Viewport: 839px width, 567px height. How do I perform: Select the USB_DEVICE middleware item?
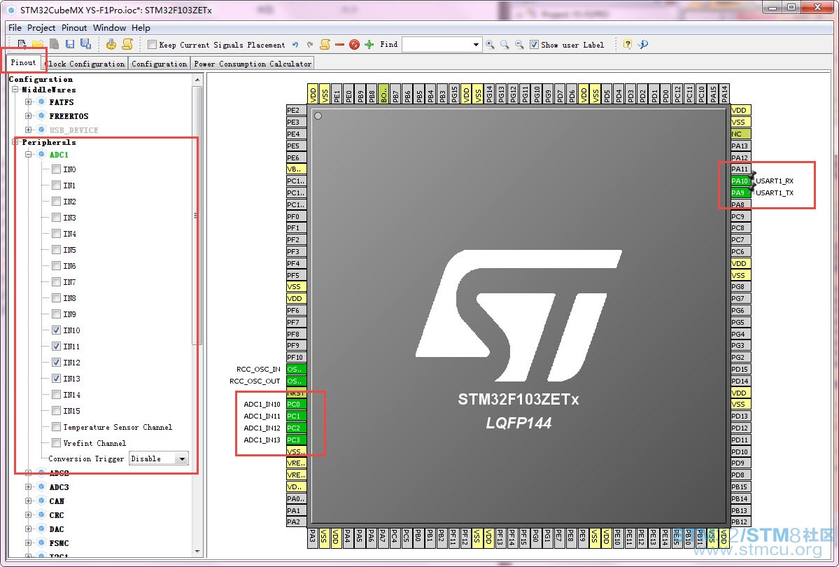click(74, 130)
